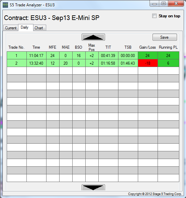Close the Trade Analyzer window

[176, 4]
